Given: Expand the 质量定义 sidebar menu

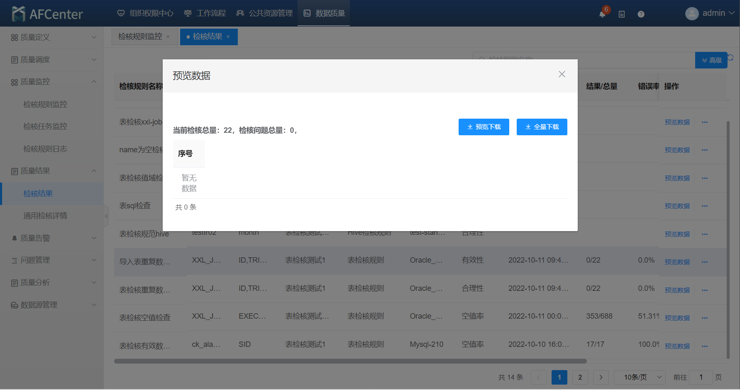Looking at the screenshot, I should 53,37.
